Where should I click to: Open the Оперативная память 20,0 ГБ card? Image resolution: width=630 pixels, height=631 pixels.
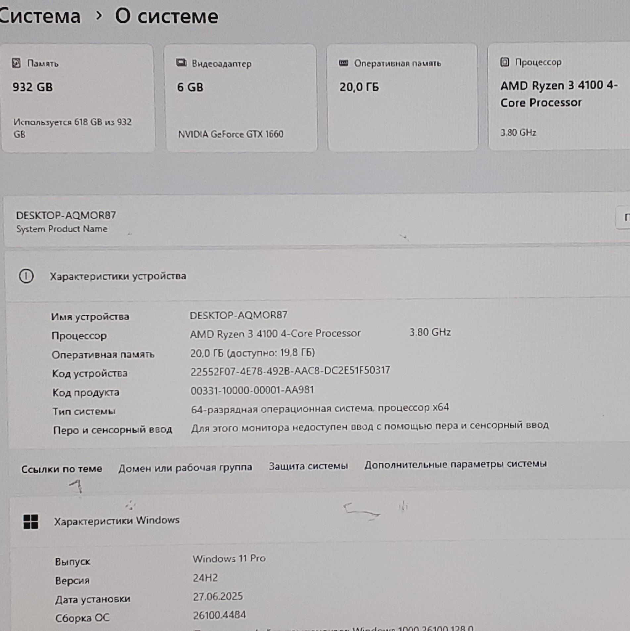(403, 98)
